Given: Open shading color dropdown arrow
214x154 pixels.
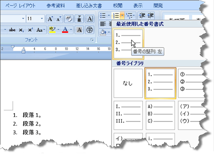Looking at the screenshot, I should point(109,32).
